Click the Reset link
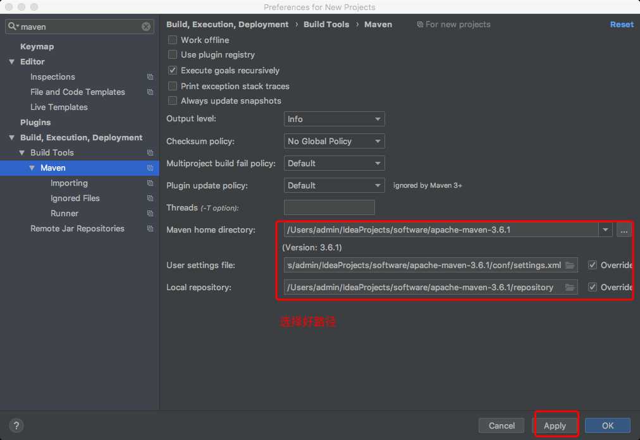Screen dimensions: 640x440 622,25
